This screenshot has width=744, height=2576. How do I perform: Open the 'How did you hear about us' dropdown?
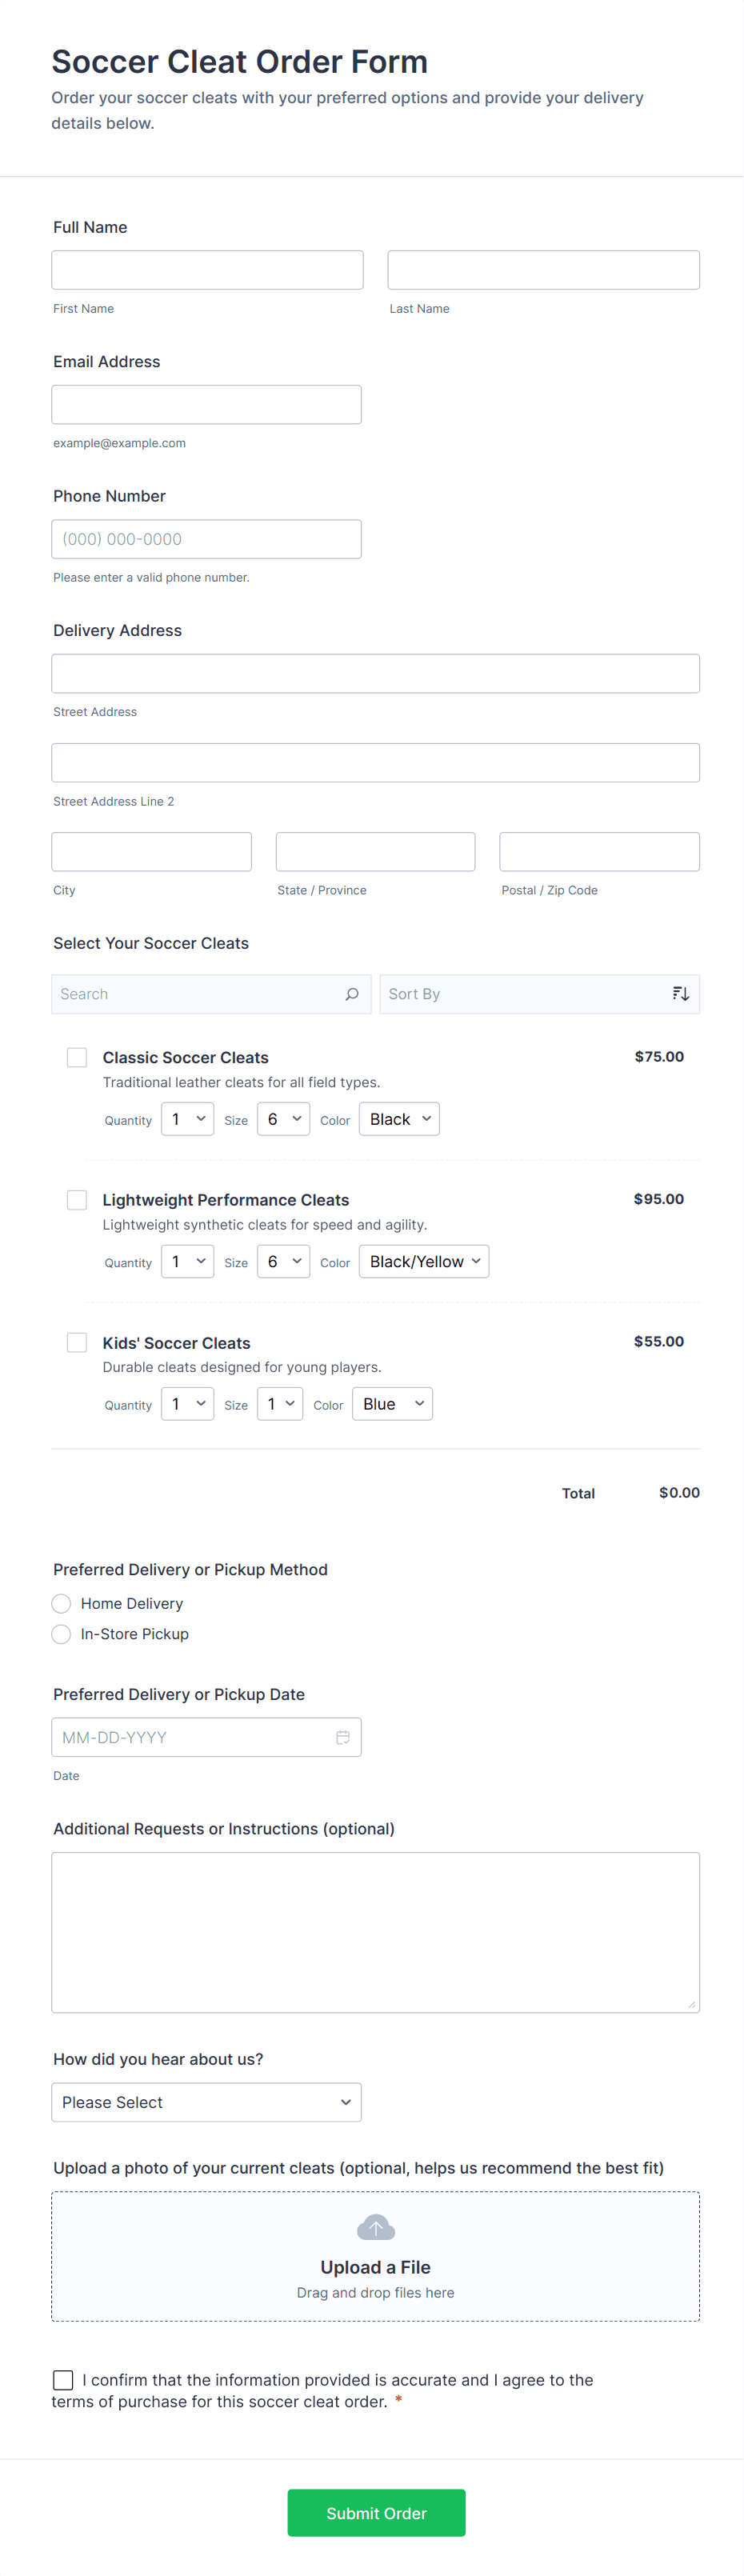(x=206, y=2102)
